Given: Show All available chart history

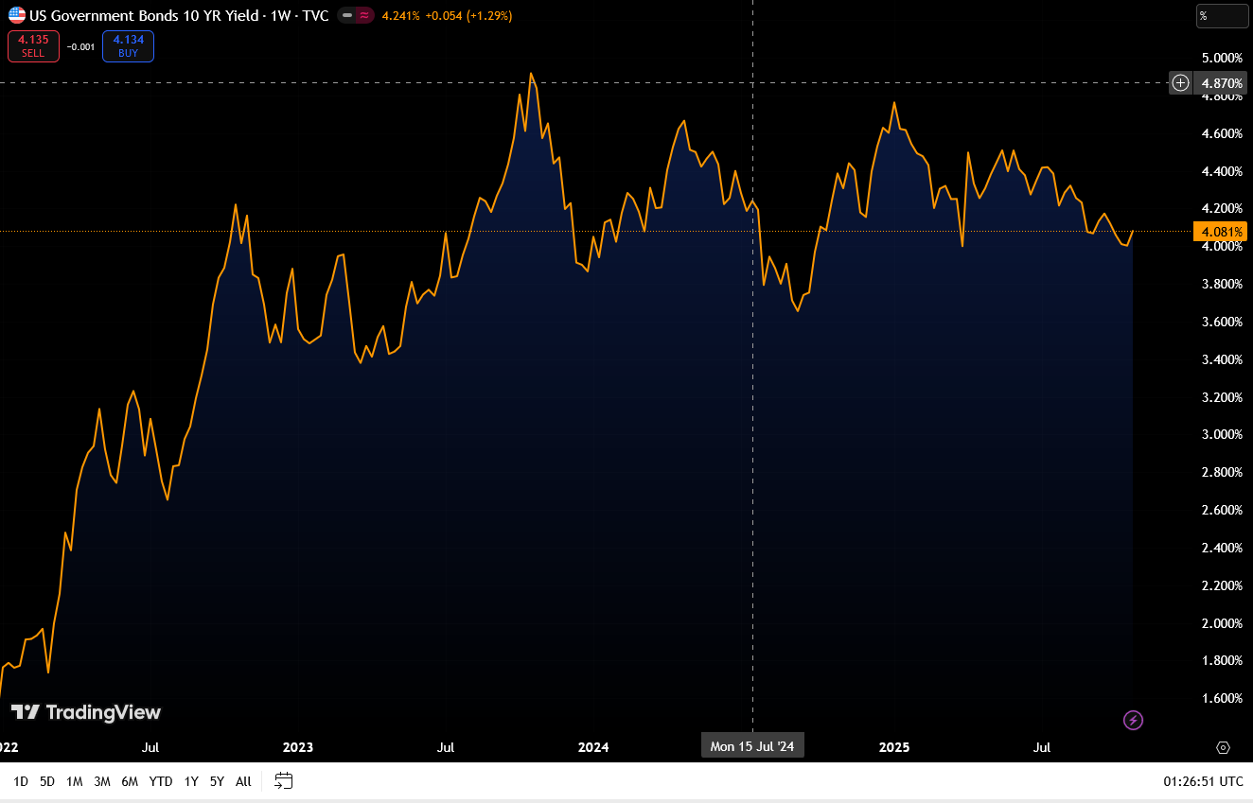Looking at the screenshot, I should coord(243,781).
